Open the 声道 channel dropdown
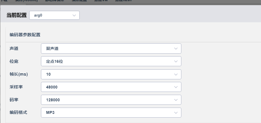This screenshot has width=261, height=123. (x=111, y=49)
